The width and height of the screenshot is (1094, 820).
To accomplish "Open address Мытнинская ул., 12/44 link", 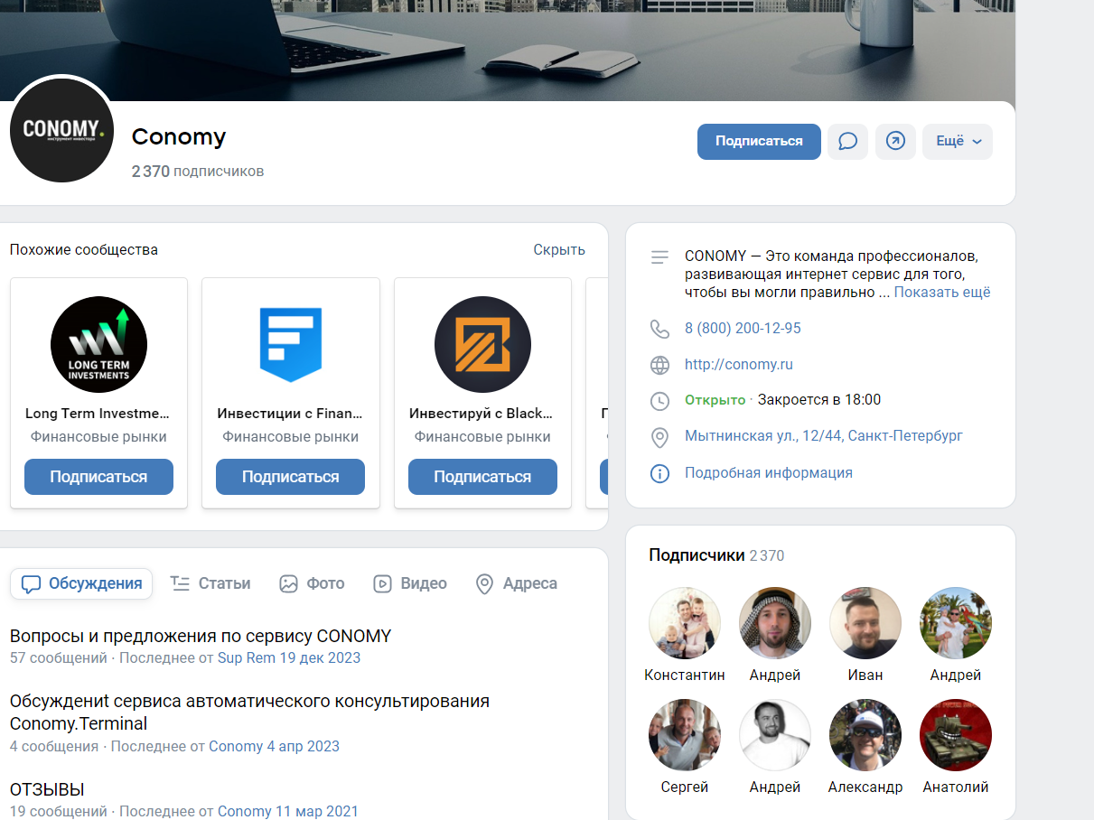I will pos(824,436).
